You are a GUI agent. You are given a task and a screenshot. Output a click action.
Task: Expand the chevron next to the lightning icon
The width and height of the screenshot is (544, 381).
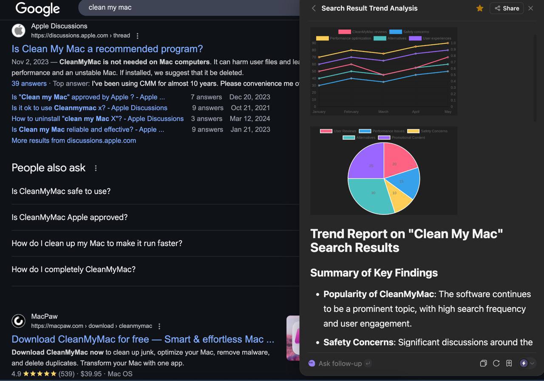click(x=532, y=364)
